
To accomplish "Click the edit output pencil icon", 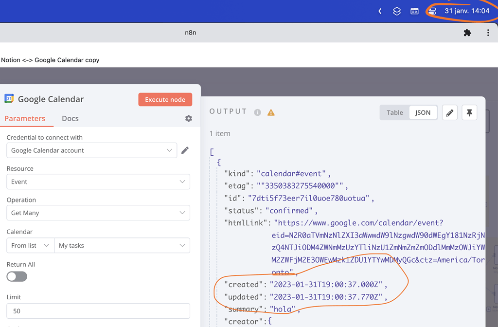I will click(449, 112).
